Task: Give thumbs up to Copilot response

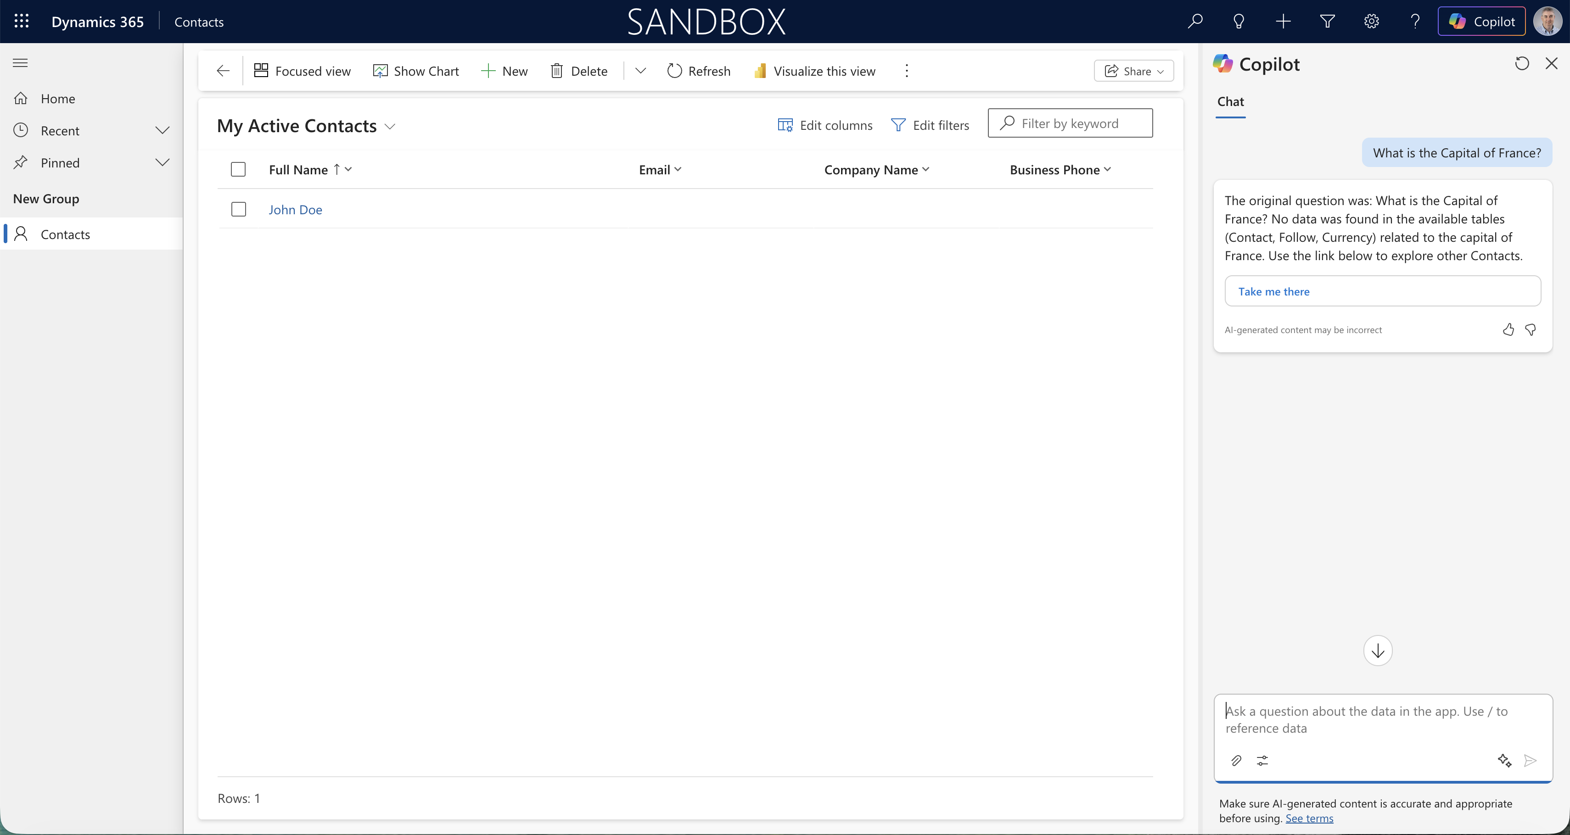Action: click(1508, 330)
